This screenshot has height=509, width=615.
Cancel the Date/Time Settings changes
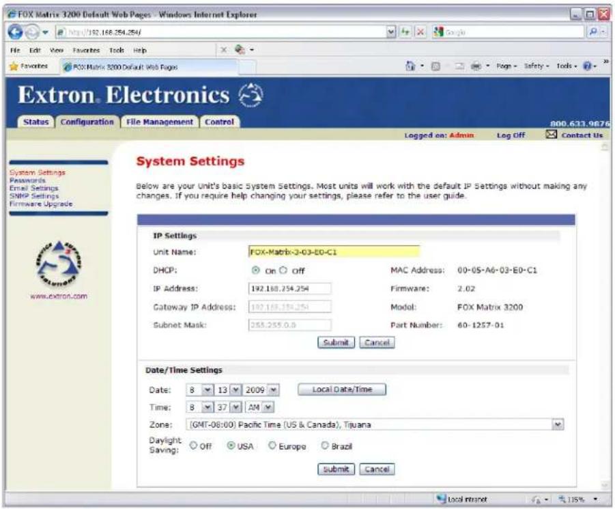377,469
